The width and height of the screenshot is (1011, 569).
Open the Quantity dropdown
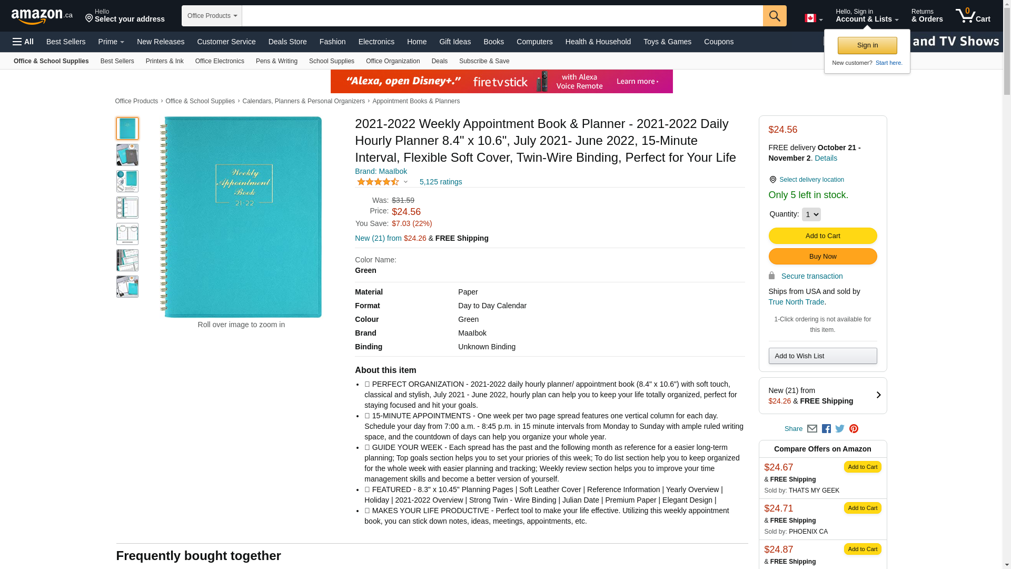(x=811, y=214)
